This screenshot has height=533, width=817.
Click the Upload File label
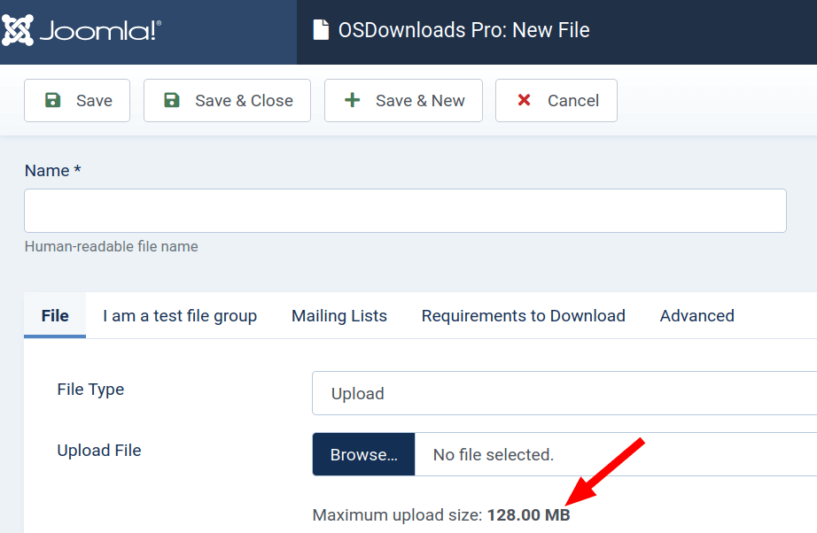[99, 451]
